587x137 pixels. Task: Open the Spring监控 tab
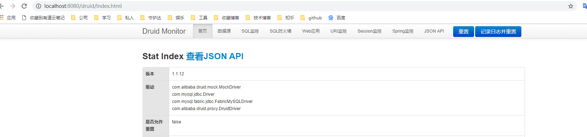(403, 31)
